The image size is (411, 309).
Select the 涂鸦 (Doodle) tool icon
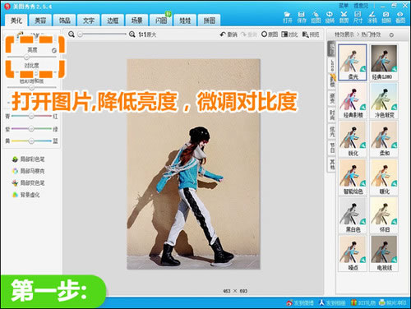tap(372, 17)
